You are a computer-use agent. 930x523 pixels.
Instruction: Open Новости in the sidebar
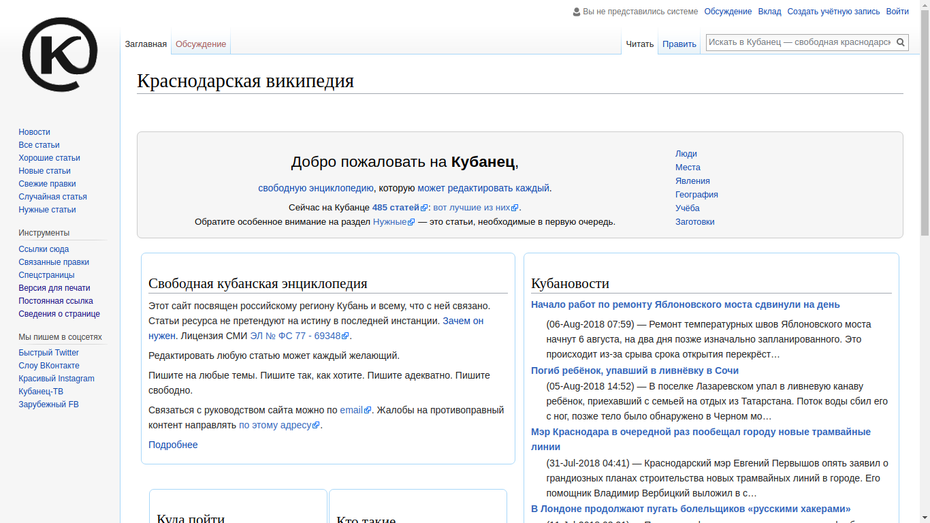pos(34,132)
